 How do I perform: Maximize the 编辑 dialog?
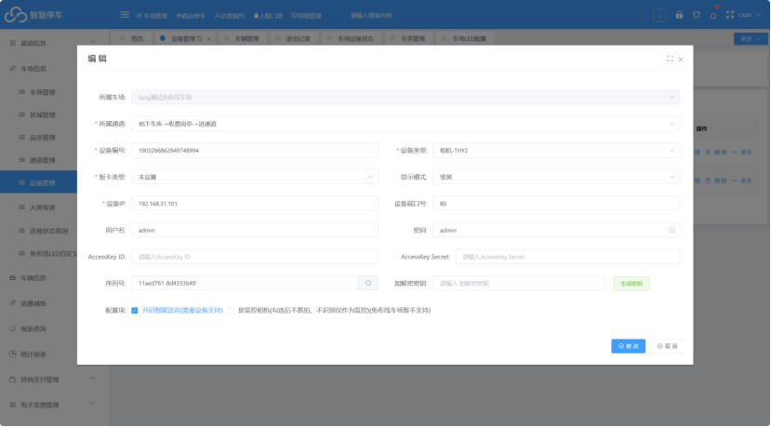pos(670,59)
